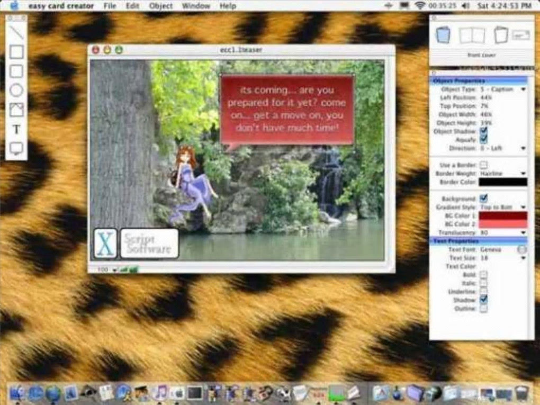Switch to the envelope view
The image size is (540, 405).
[520, 35]
